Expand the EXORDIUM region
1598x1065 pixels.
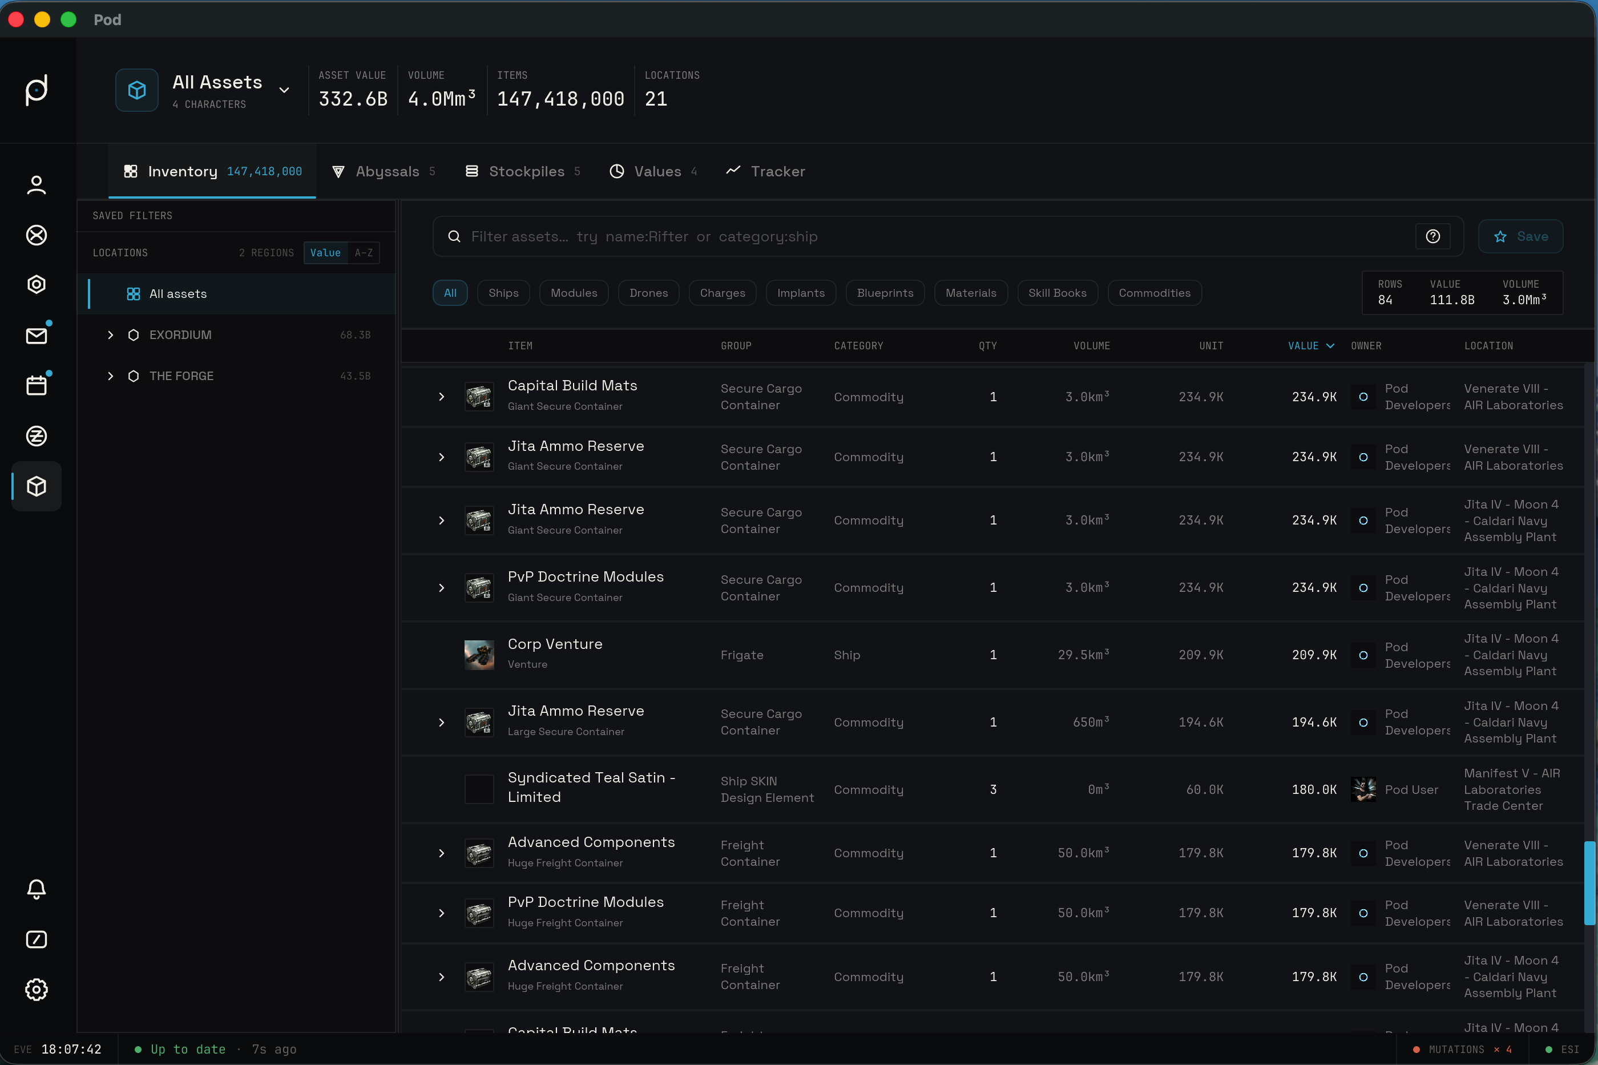pos(110,335)
